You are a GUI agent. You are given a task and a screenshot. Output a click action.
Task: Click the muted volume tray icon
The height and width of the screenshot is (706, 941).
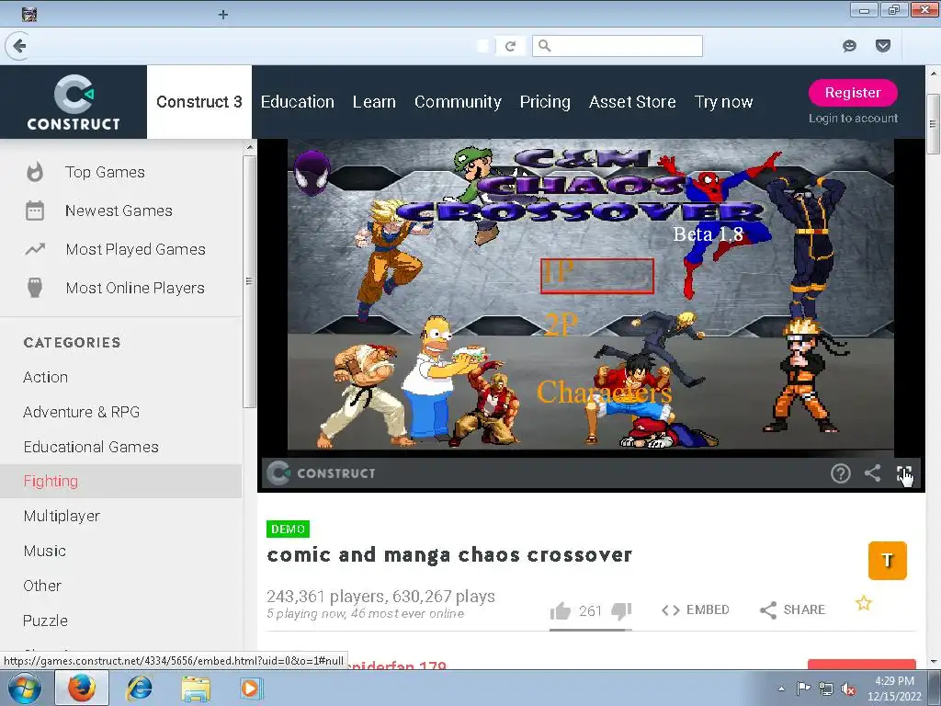pos(848,689)
